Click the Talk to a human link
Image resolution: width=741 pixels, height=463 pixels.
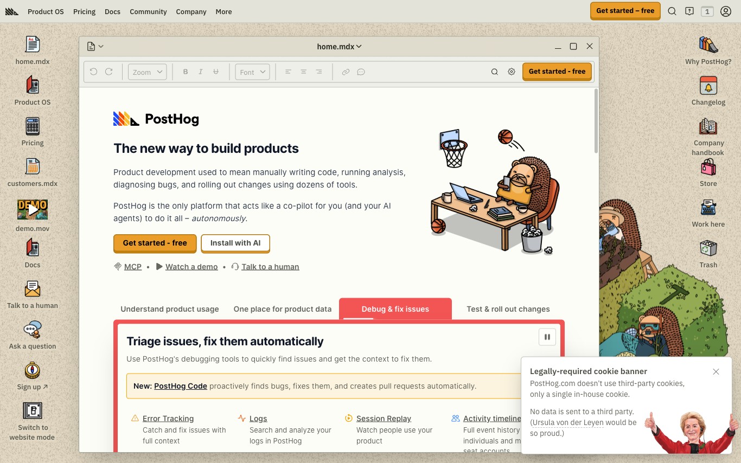coord(270,267)
